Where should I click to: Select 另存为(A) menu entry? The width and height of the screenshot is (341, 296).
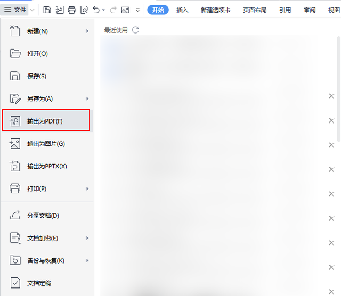[x=48, y=98]
